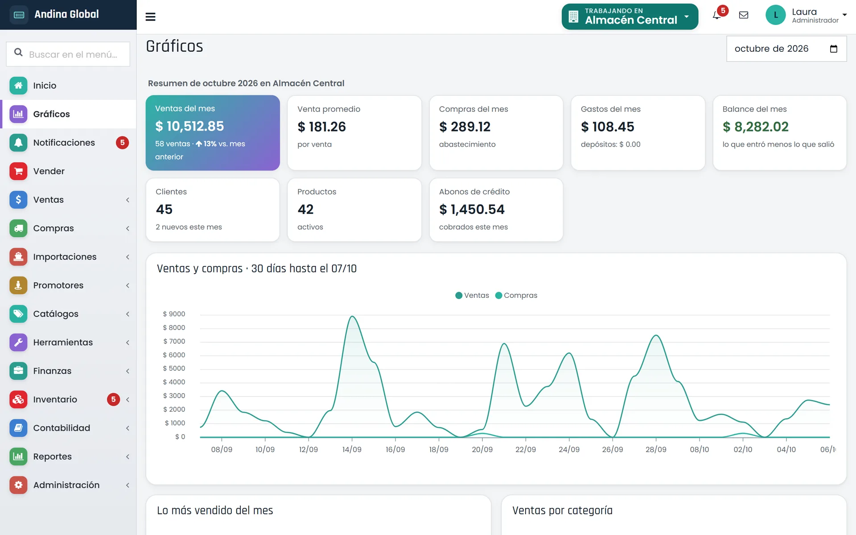The width and height of the screenshot is (856, 535).
Task: Click the Andina Global brand link
Action: point(68,15)
